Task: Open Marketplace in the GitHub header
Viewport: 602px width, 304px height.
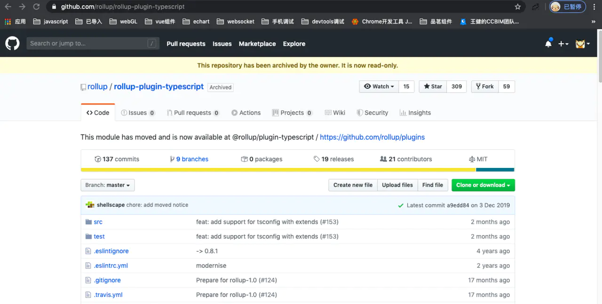Action: (257, 44)
